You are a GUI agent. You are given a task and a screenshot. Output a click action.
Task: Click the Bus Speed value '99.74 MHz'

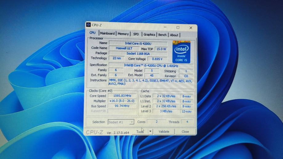(122, 106)
